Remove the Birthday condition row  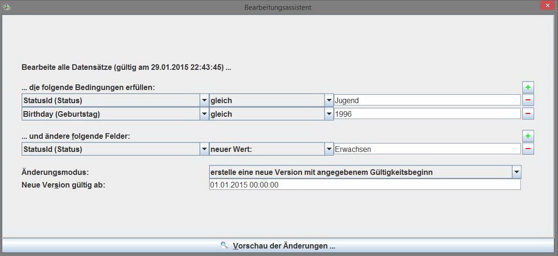click(528, 114)
